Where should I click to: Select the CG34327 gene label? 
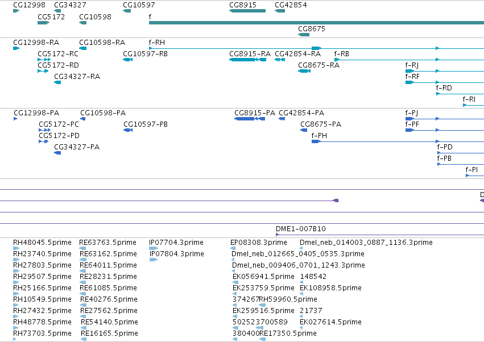coord(70,5)
